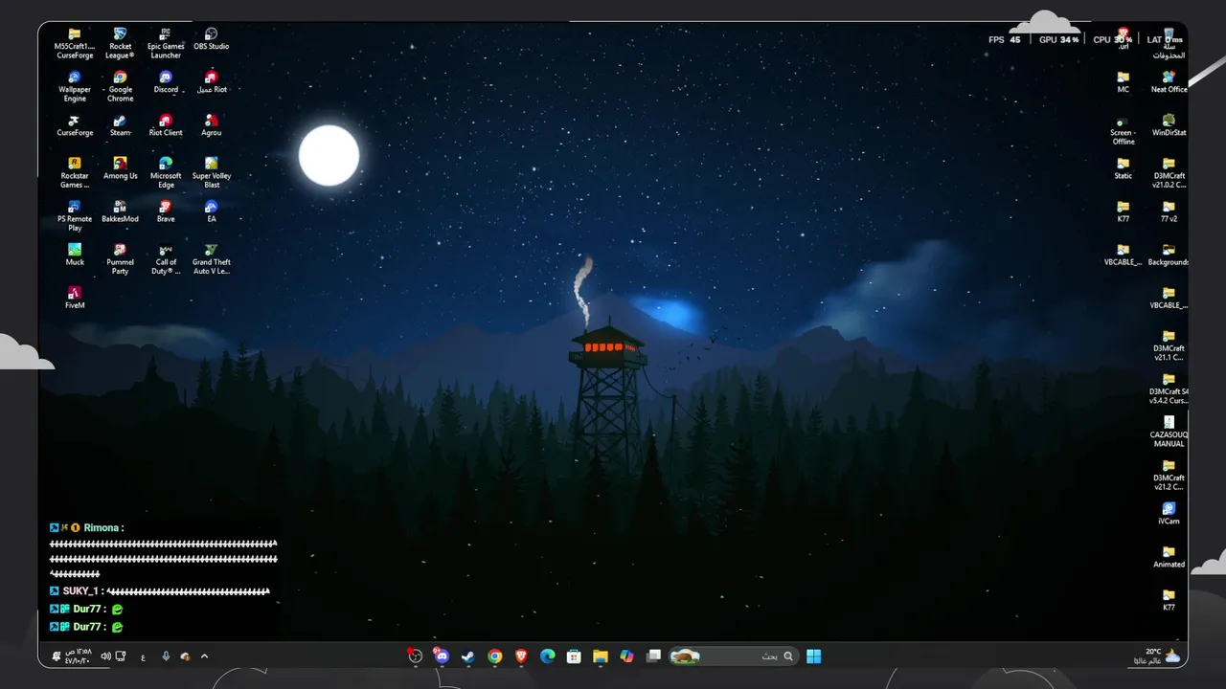Open the Neat Office desktop icon
The height and width of the screenshot is (689, 1226).
(x=1169, y=82)
